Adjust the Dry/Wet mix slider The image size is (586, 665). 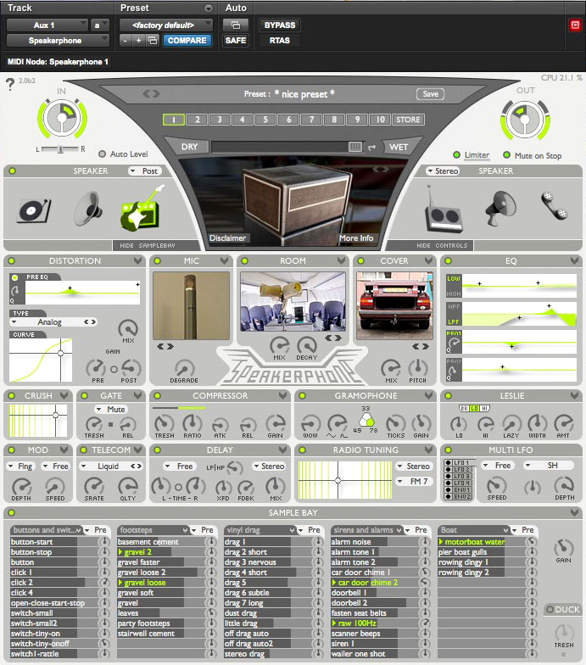tap(354, 147)
